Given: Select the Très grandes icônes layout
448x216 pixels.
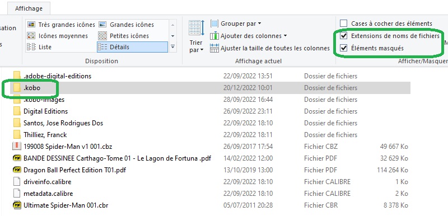Looking at the screenshot, I should [61, 25].
